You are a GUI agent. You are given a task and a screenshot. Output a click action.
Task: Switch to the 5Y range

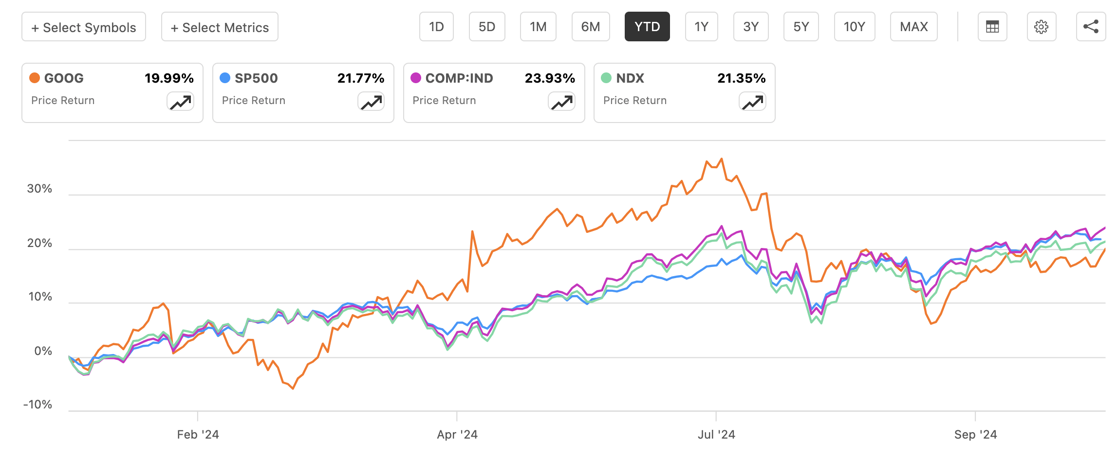coord(801,27)
